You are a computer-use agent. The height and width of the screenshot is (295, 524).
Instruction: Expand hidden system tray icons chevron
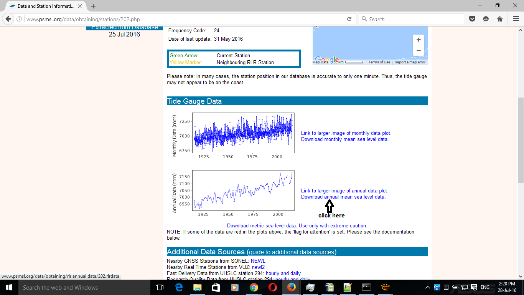(x=428, y=287)
